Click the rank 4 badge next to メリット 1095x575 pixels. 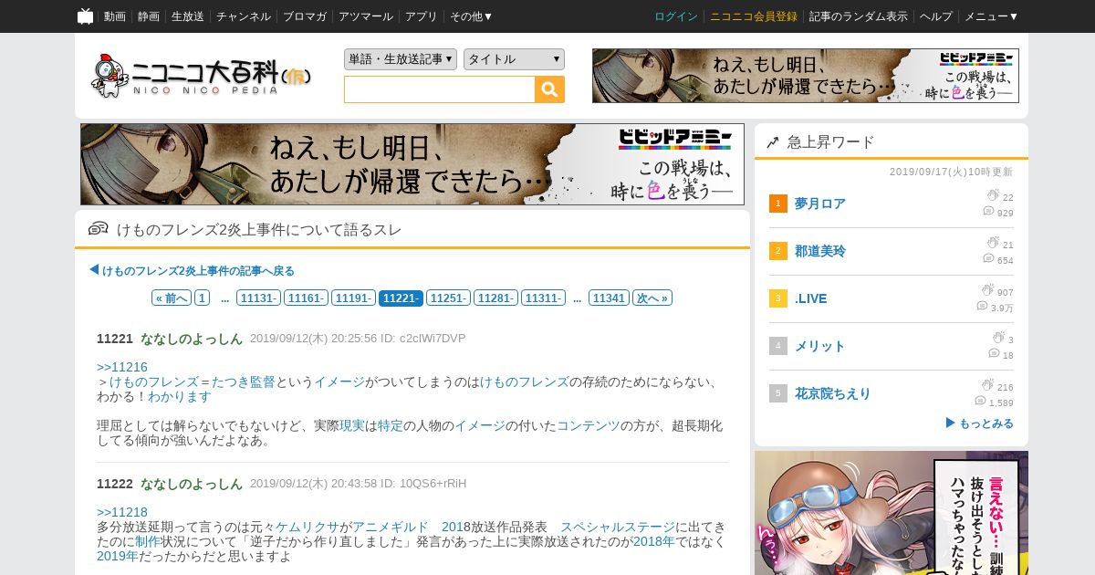coord(778,346)
